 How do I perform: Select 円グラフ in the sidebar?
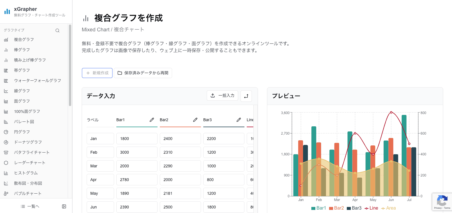tap(22, 132)
